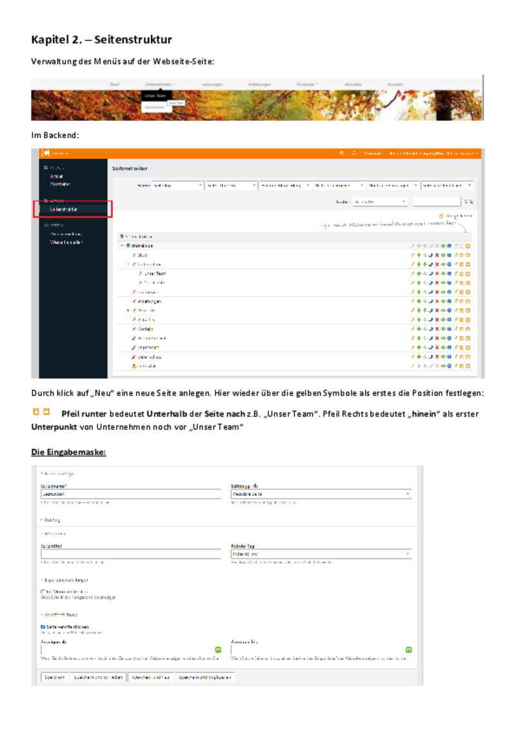Click the filter reset icon beside search
Viewport: 516px width, 731px height.
click(471, 201)
